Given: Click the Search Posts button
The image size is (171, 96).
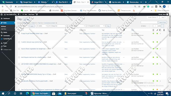Looking at the screenshot, I should pyautogui.click(x=162, y=22).
